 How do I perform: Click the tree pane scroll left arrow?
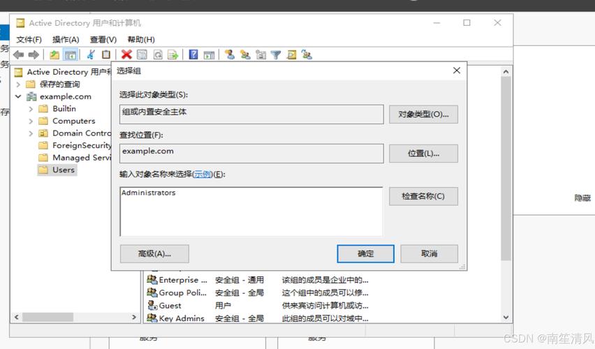16,317
